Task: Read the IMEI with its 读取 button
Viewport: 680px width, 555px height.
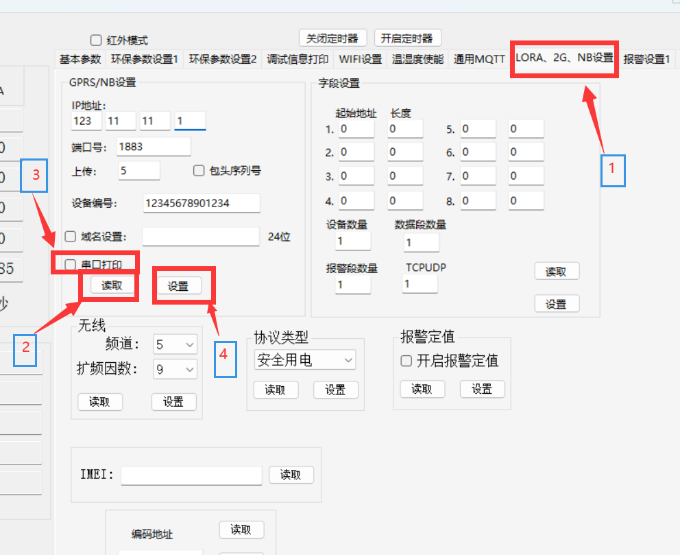Action: (291, 475)
